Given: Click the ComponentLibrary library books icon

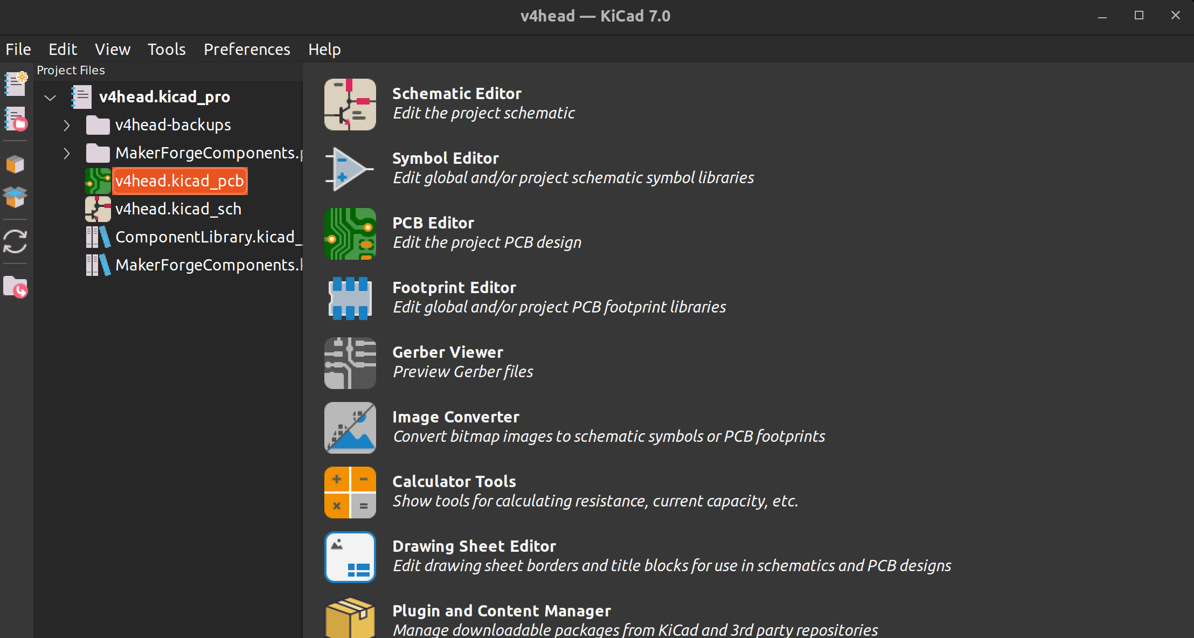Looking at the screenshot, I should click(x=98, y=237).
